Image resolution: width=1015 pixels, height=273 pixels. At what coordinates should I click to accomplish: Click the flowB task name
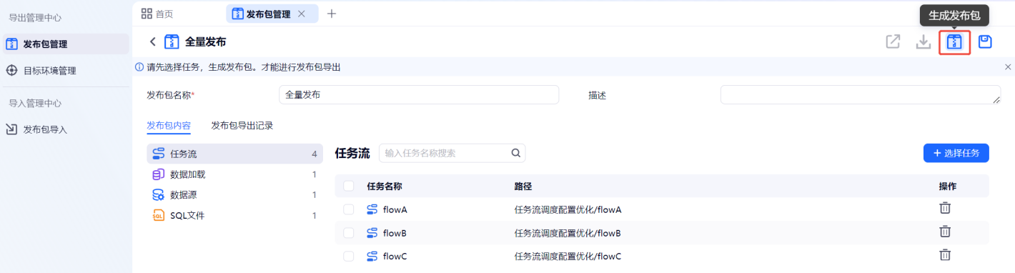(395, 233)
